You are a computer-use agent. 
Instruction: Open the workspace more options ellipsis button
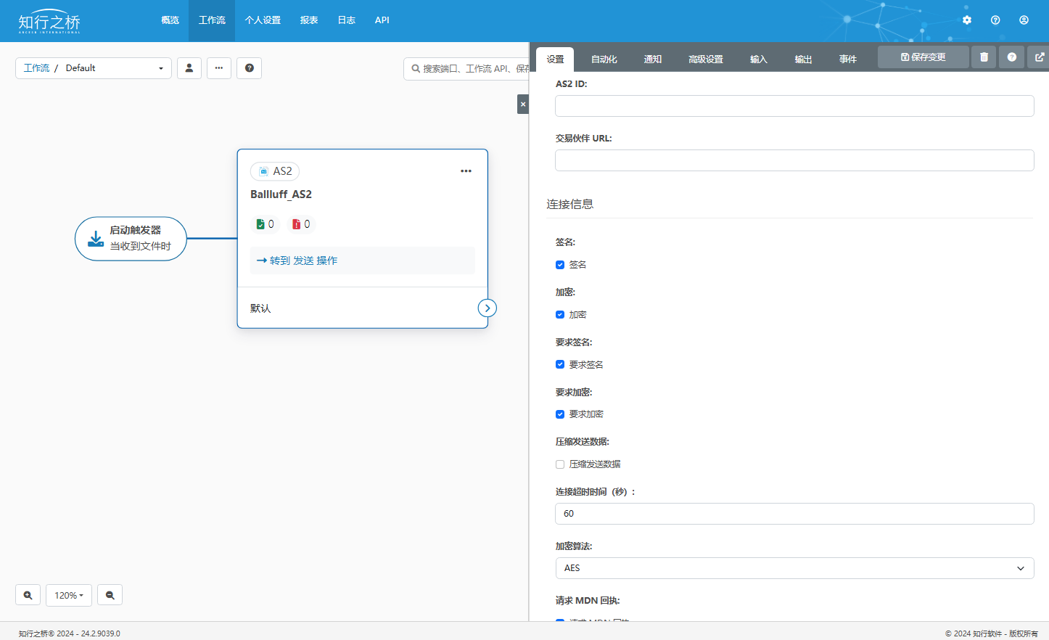[219, 68]
